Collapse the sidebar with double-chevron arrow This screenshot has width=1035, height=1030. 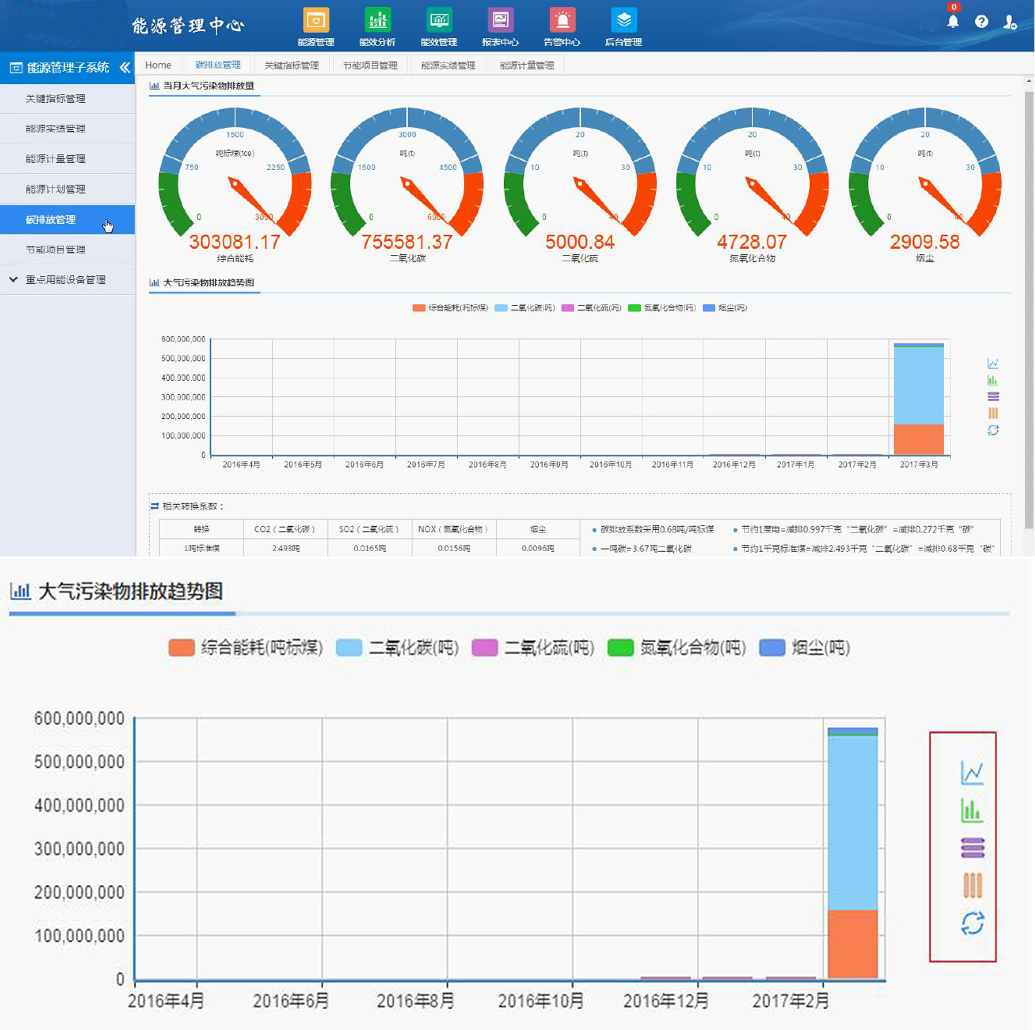125,68
